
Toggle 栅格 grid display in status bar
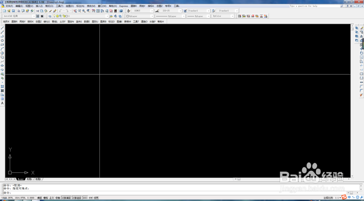(x=45, y=198)
